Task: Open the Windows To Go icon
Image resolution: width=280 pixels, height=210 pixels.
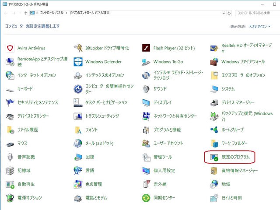Action: (146, 62)
